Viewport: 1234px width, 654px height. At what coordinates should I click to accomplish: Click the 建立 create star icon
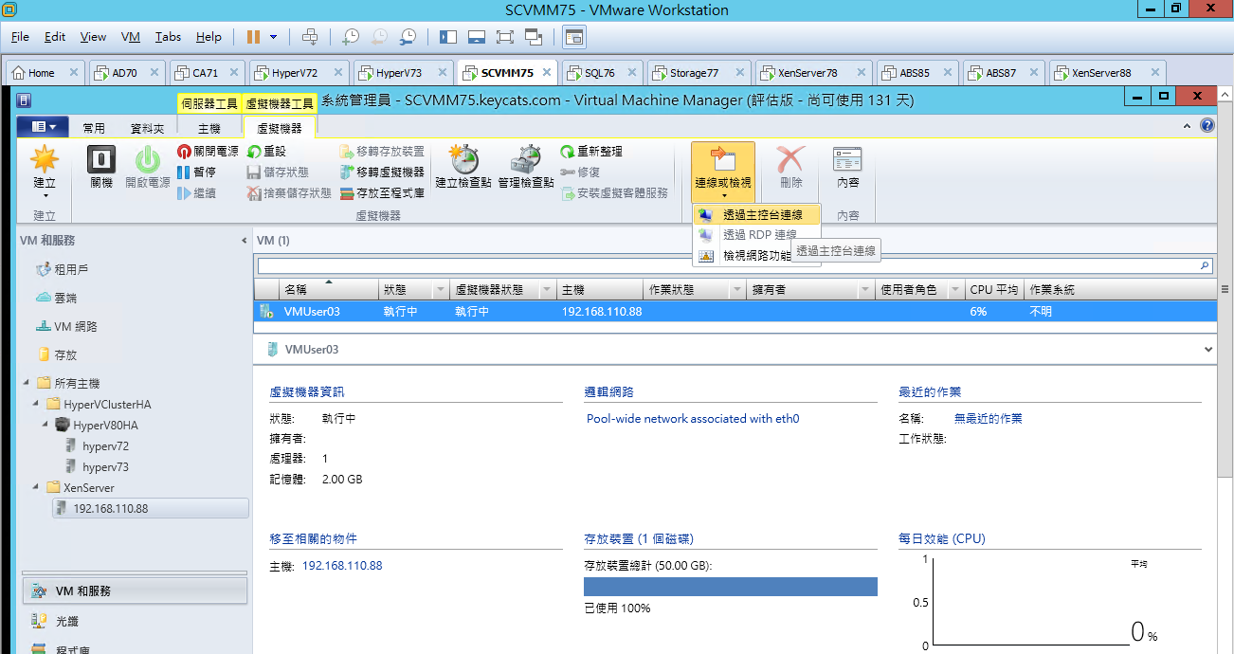45,159
